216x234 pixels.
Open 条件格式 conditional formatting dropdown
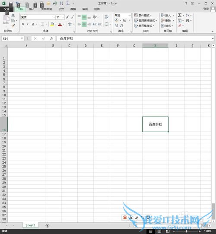pyautogui.click(x=143, y=15)
